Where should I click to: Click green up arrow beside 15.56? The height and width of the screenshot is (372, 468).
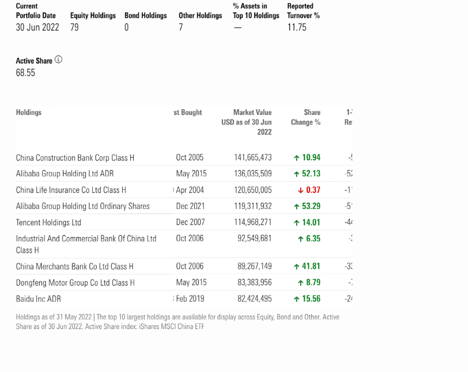[296, 299]
